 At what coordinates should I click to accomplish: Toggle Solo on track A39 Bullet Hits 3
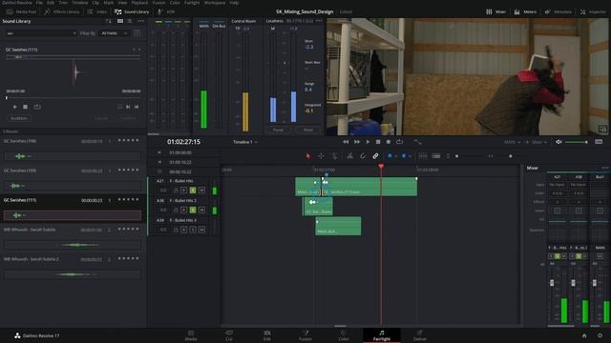193,230
